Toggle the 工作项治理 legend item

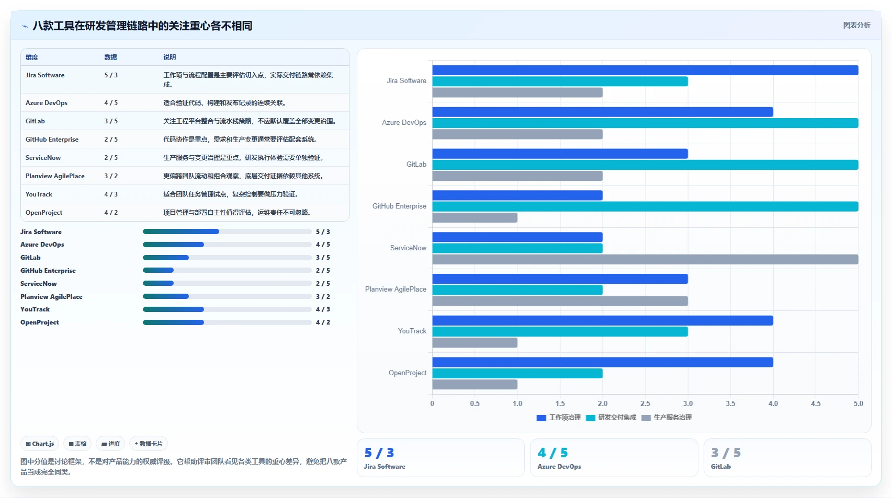[559, 418]
